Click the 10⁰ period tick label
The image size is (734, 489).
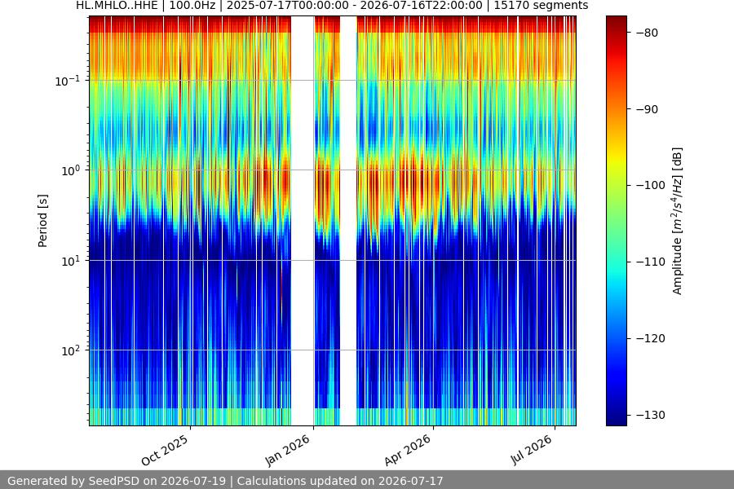point(71,171)
